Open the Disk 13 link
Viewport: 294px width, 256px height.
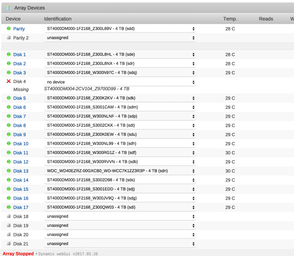click(21, 171)
